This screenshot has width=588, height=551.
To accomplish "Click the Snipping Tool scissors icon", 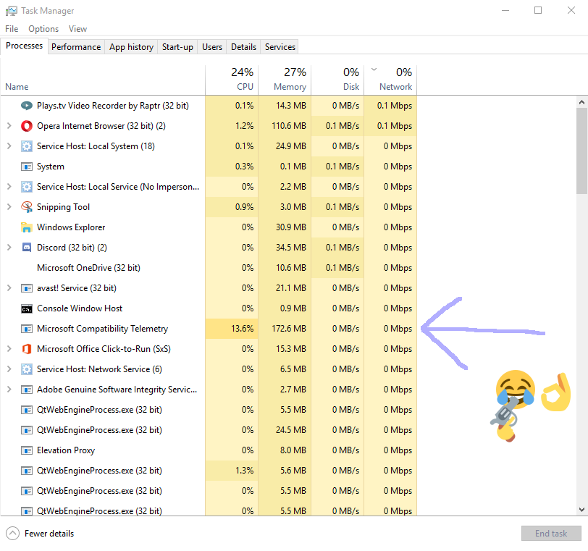I will [27, 207].
